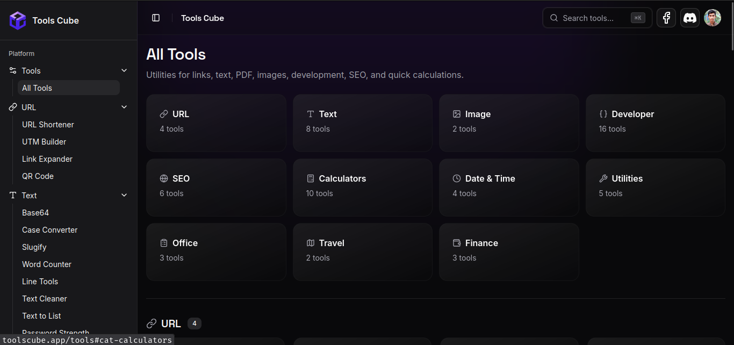Image resolution: width=734 pixels, height=345 pixels.
Task: Click the Tools Cube breadcrumb title
Action: (x=203, y=18)
